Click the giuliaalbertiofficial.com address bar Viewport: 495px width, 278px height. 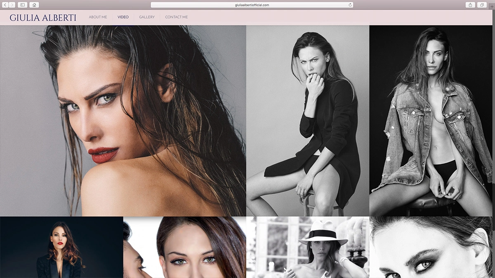(x=252, y=5)
